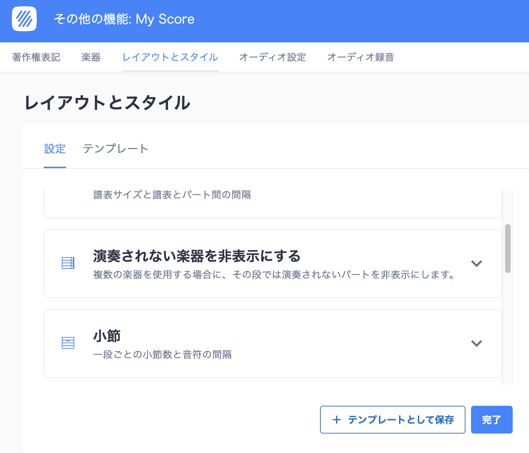Select the 楽器 tab

coord(90,57)
